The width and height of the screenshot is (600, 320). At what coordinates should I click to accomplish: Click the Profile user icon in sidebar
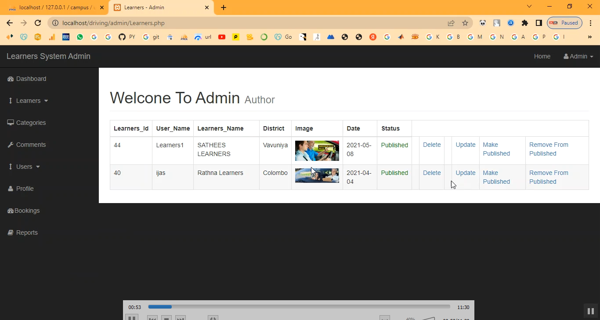11,189
